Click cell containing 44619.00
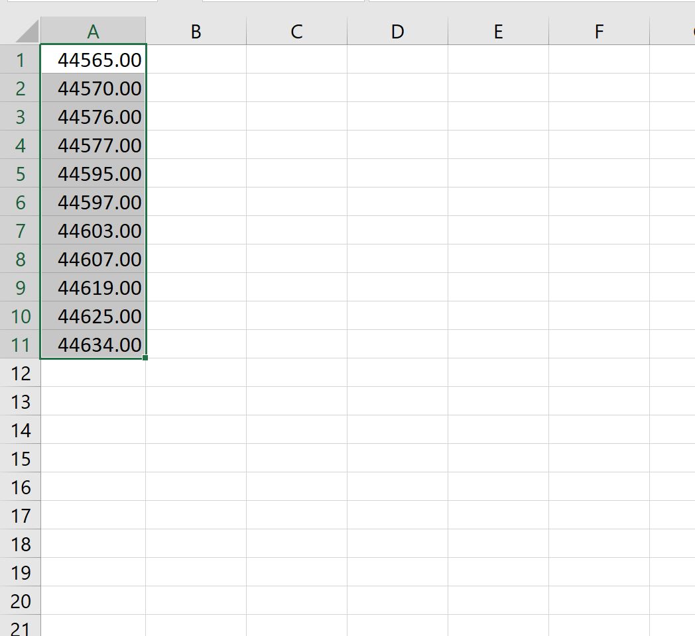This screenshot has height=636, width=695. 93,287
